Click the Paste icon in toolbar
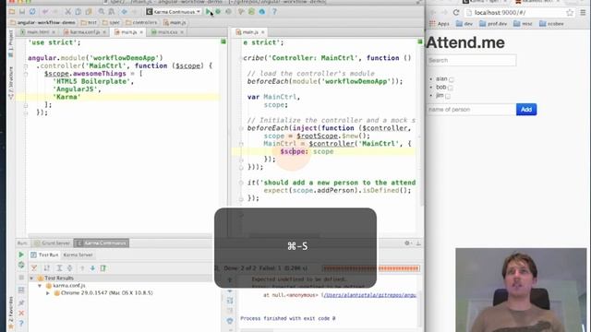Screen dimensions: 591x332 [89, 12]
